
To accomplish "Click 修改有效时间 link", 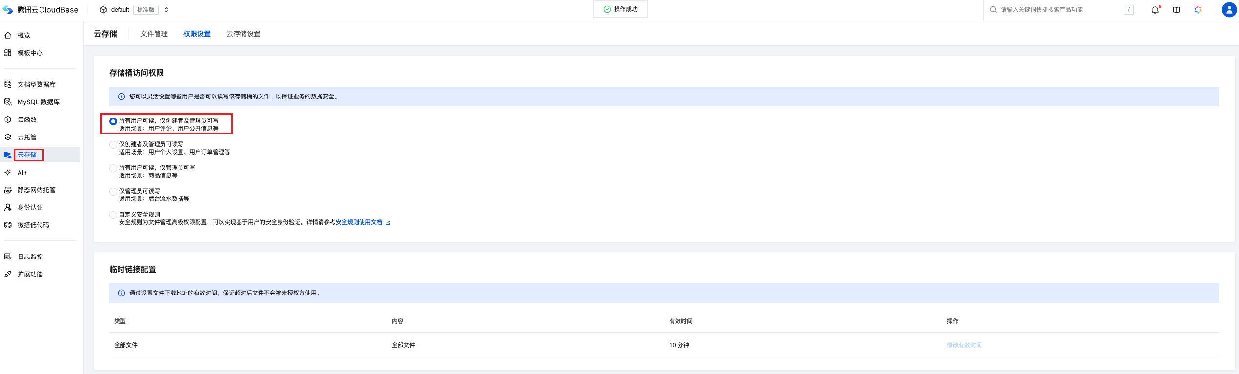I will [964, 345].
